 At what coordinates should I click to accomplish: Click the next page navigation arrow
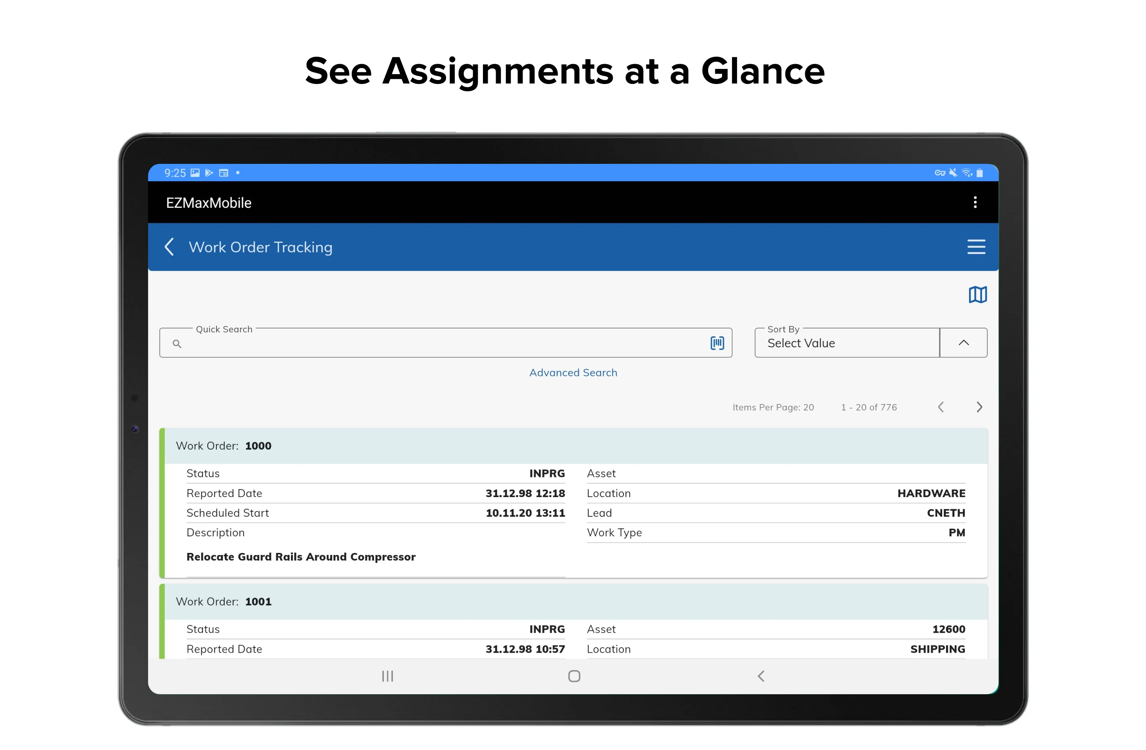point(979,407)
